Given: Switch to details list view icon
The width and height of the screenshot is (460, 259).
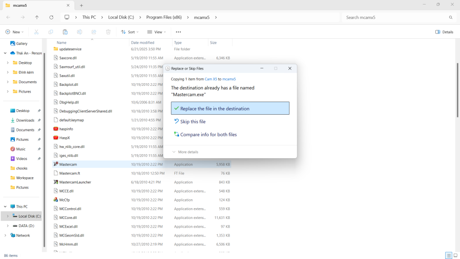Looking at the screenshot, I should 449,255.
